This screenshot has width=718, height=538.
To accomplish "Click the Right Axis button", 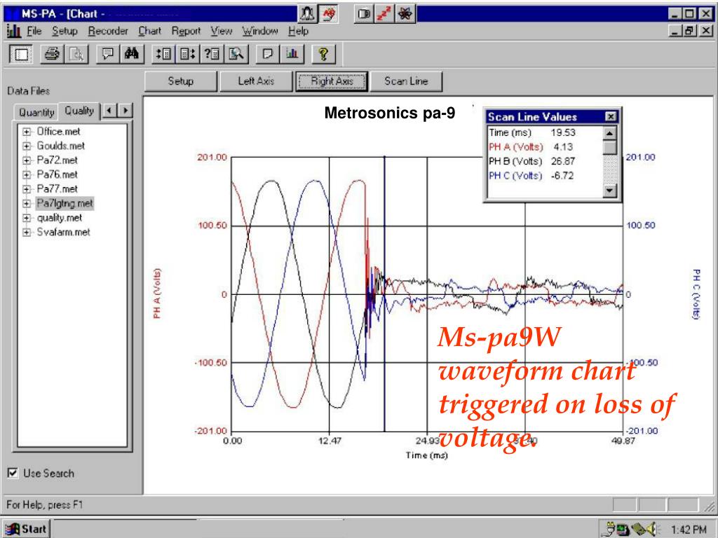I will (x=332, y=81).
